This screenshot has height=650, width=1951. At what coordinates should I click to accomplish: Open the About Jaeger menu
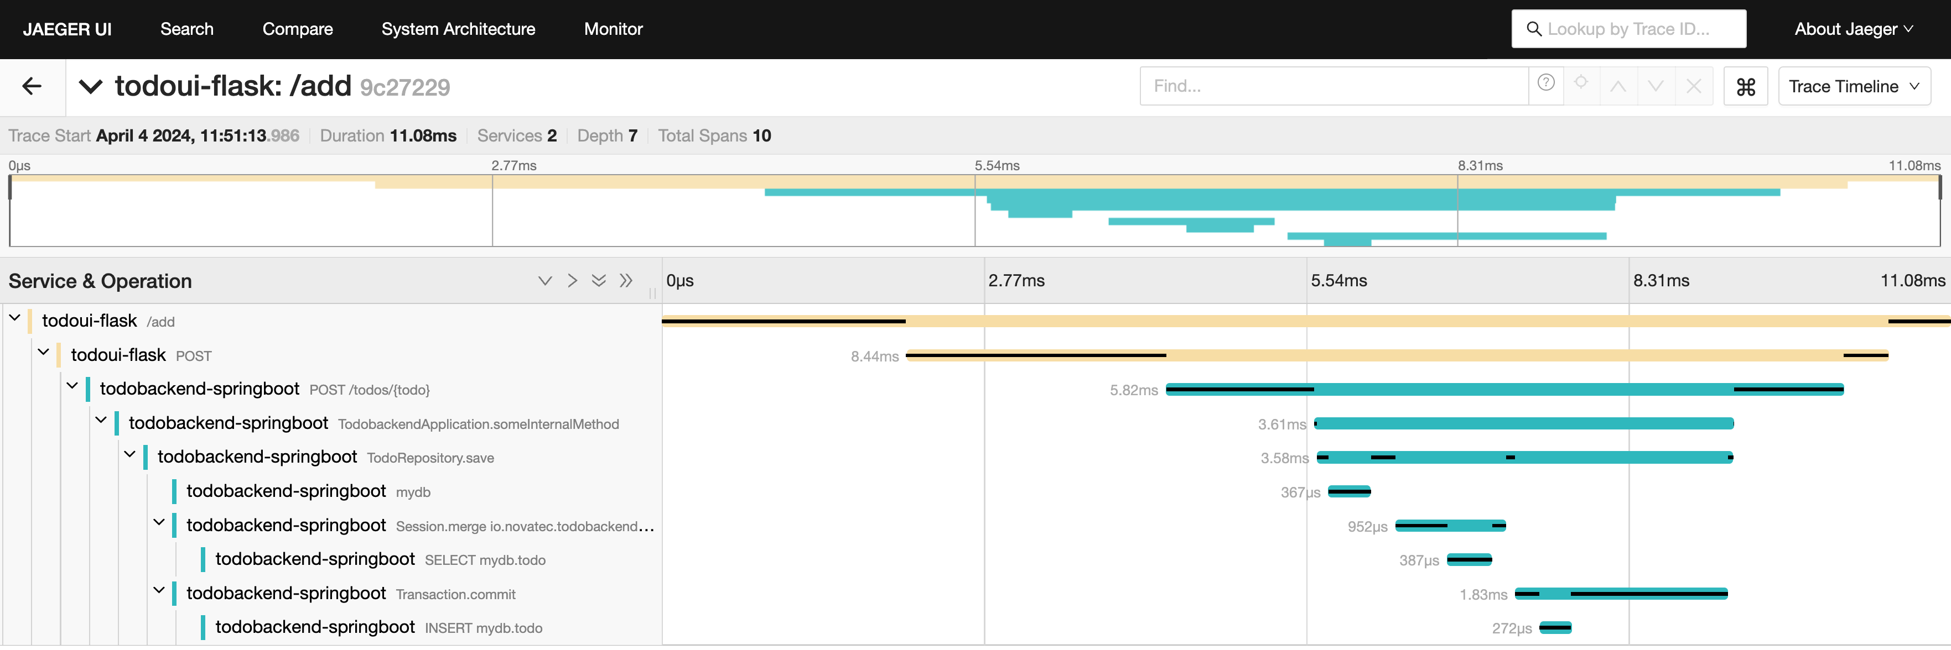[1853, 29]
